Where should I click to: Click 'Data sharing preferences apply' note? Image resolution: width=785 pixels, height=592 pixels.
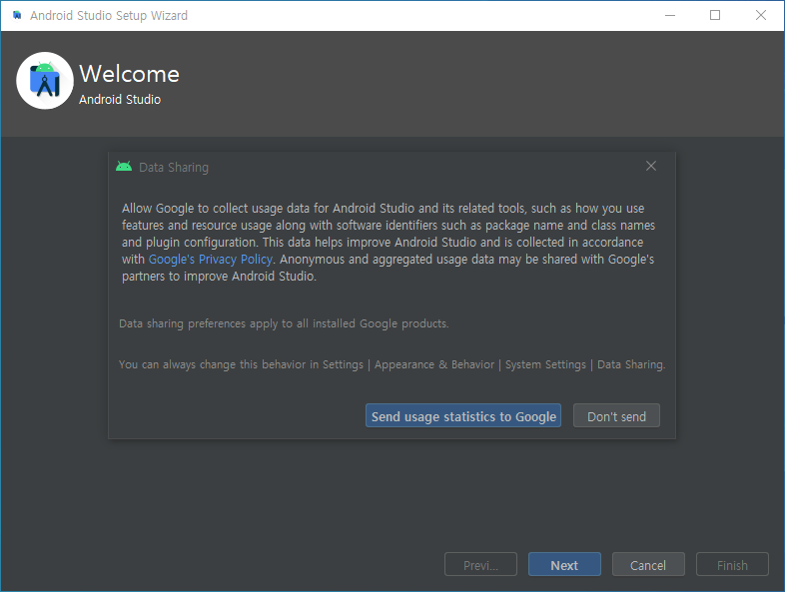[x=284, y=323]
